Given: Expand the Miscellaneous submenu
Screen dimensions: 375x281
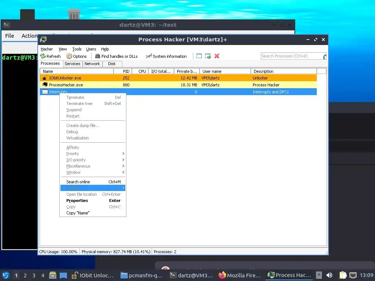Looking at the screenshot, I should tap(93, 166).
